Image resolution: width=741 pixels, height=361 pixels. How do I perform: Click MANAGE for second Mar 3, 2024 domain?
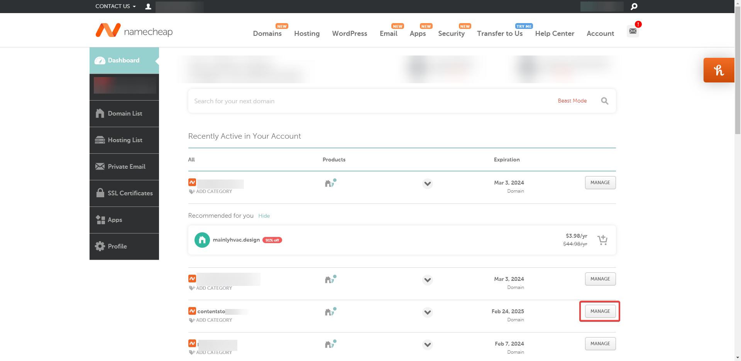pos(600,279)
